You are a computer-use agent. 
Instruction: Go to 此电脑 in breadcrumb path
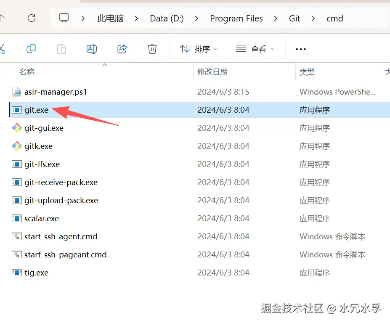110,19
